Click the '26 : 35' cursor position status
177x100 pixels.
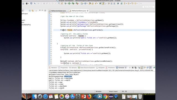(x=124, y=91)
